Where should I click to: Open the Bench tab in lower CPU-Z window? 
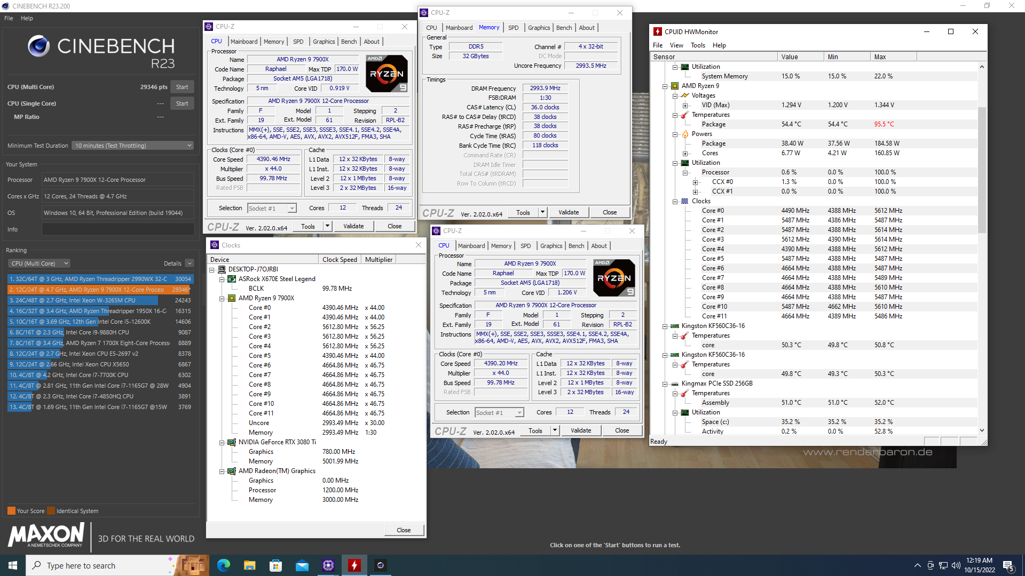[x=576, y=246]
